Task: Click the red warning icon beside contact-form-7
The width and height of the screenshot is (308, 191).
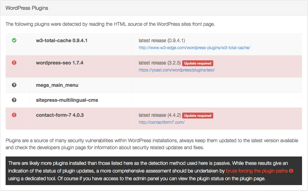Action: 14,115
